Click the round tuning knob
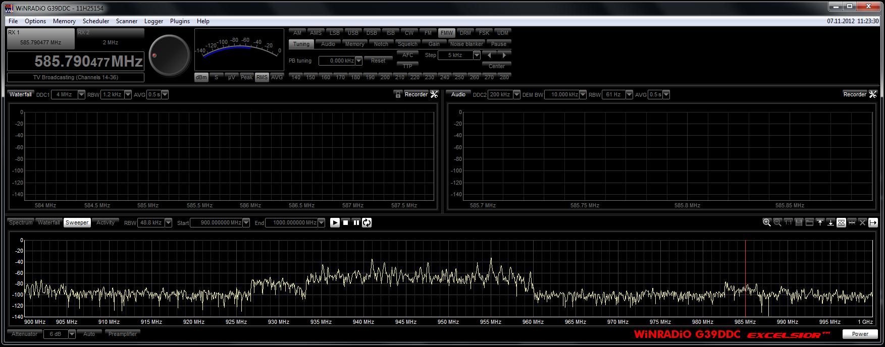885x347 pixels. point(170,55)
